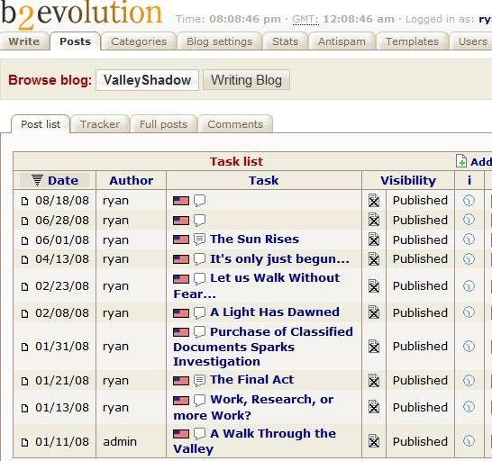Click comments icon beside 'The Sun Rises'
This screenshot has width=492, height=461.
[x=199, y=240]
